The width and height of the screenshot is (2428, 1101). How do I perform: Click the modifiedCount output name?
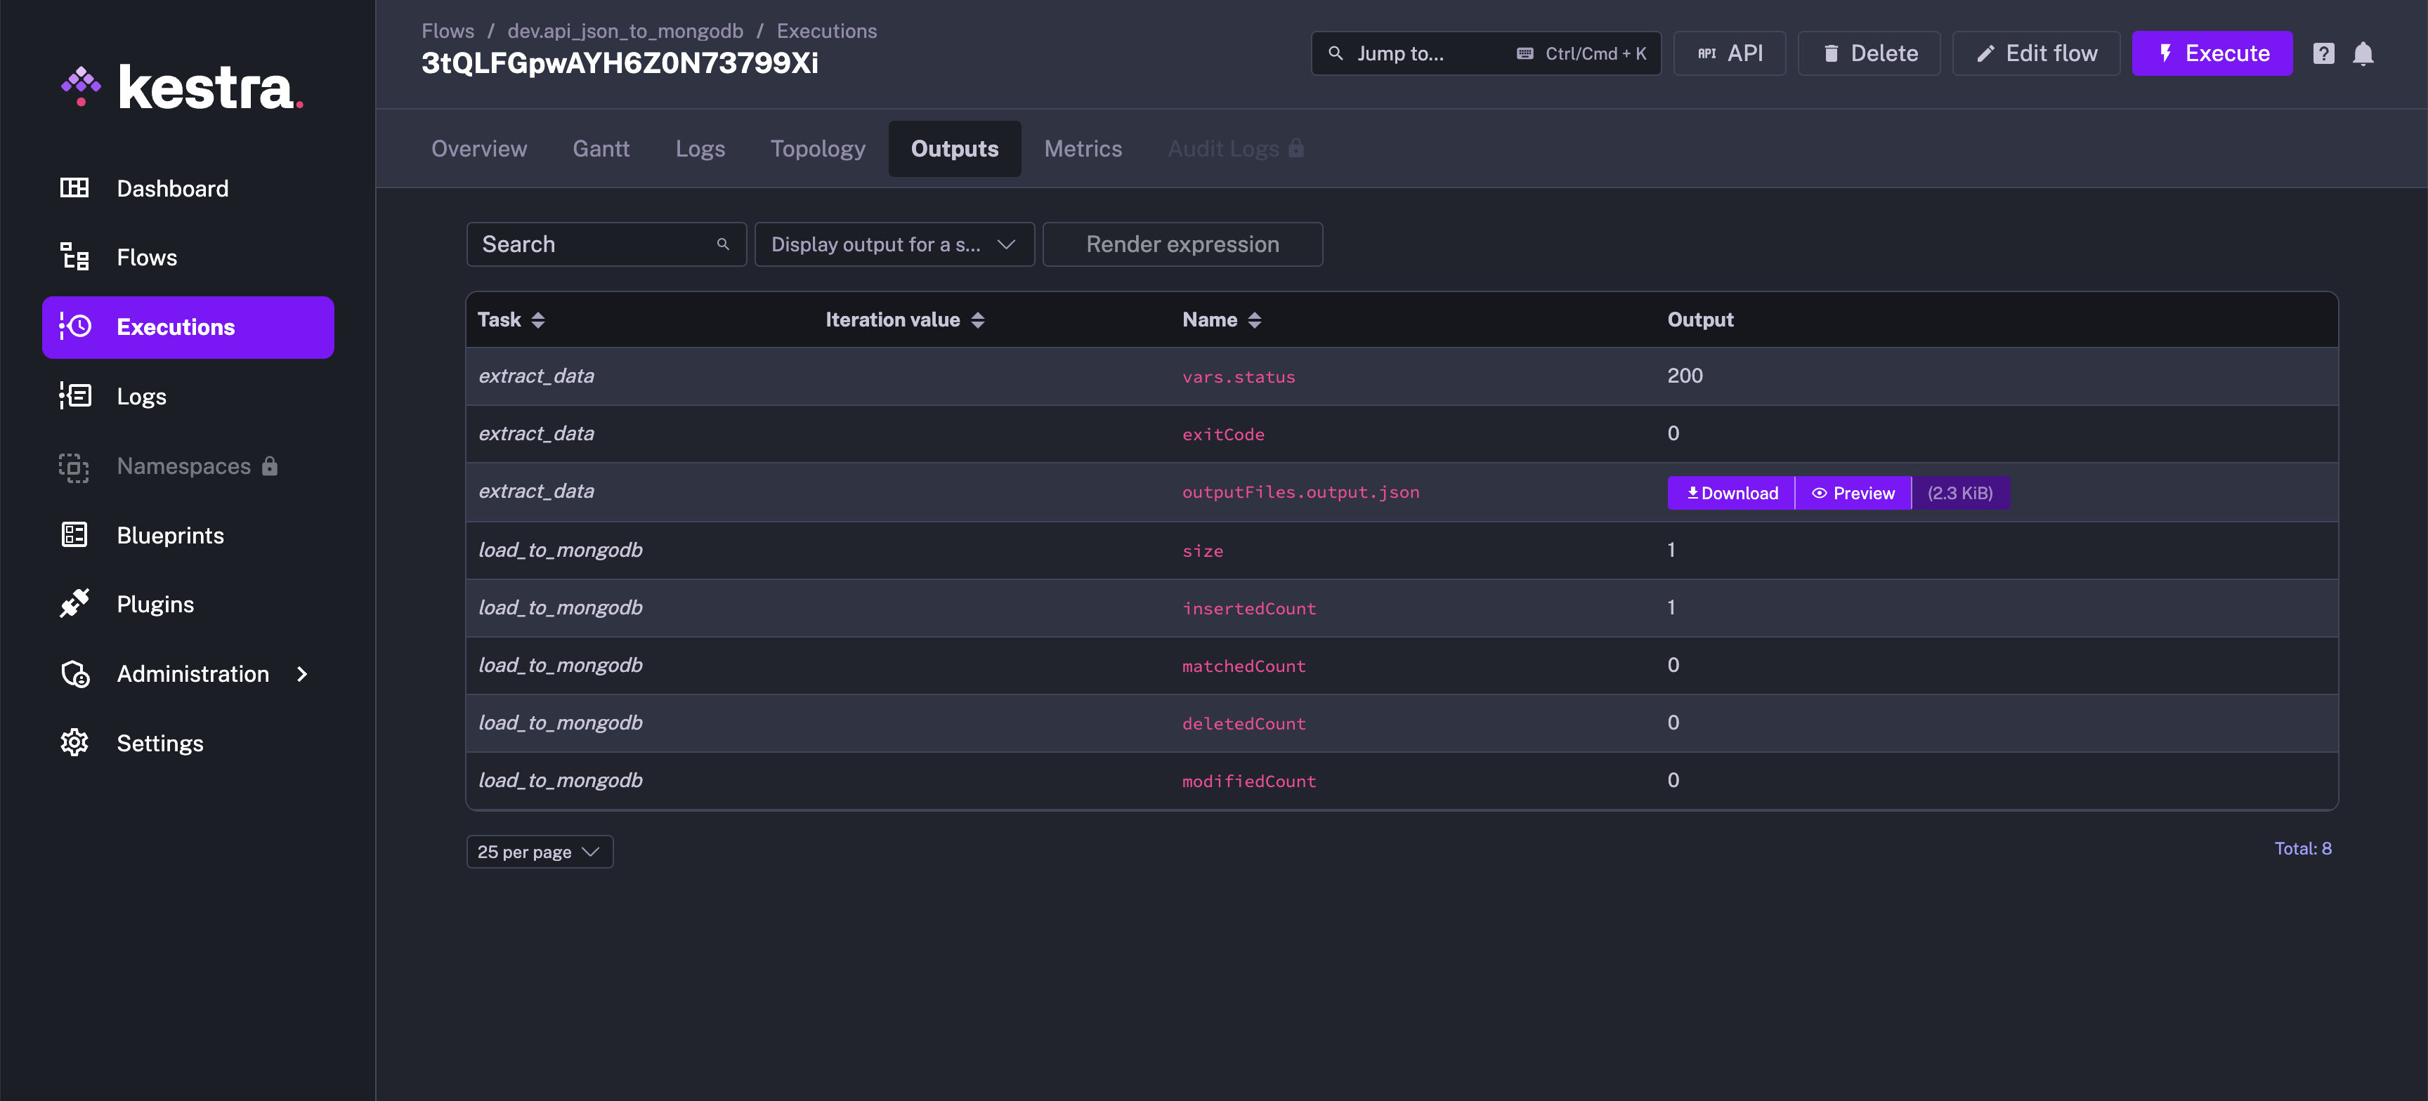coord(1249,781)
